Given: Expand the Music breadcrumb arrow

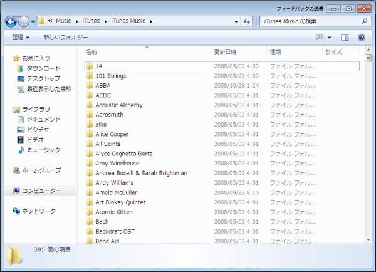Looking at the screenshot, I should (x=76, y=21).
